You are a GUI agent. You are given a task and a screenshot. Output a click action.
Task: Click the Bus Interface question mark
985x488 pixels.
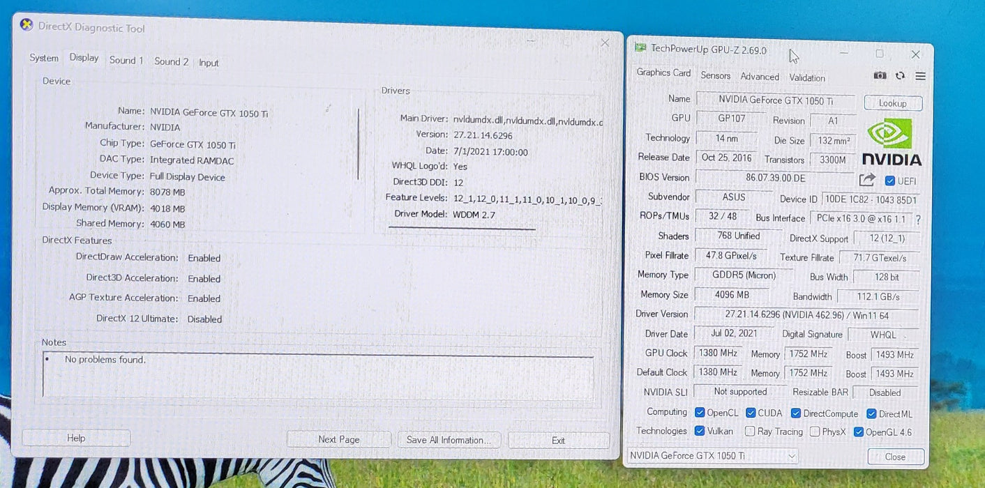[917, 220]
